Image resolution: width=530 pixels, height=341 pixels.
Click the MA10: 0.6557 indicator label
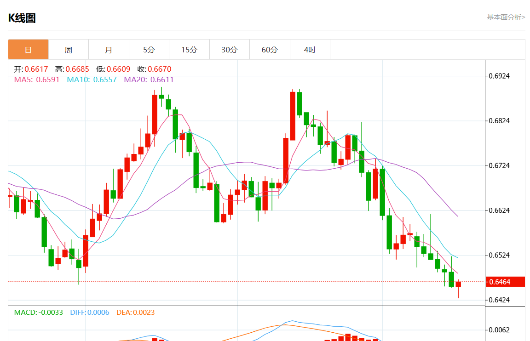(x=92, y=80)
